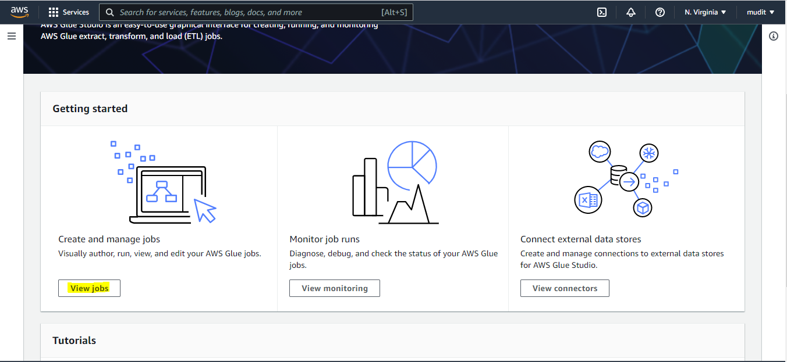Open the hamburger side navigation menu

tap(11, 36)
